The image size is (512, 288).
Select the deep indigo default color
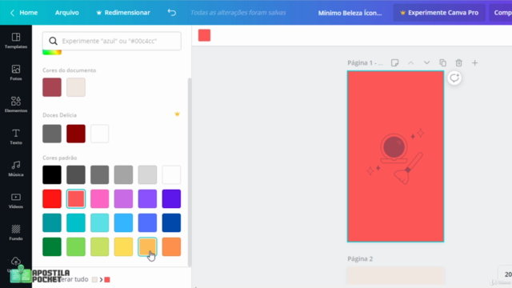pyautogui.click(x=171, y=198)
